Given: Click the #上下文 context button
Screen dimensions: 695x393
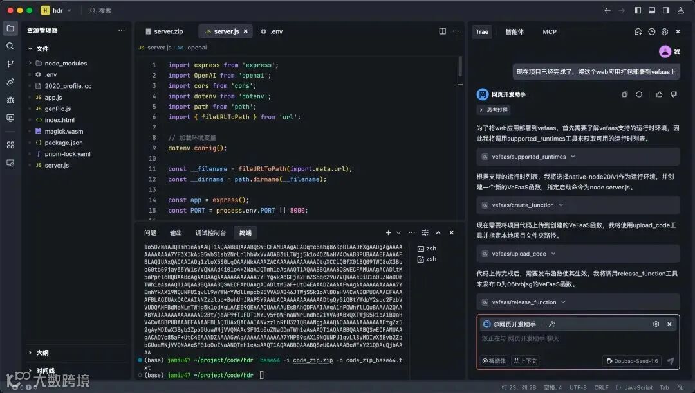Looking at the screenshot, I should click(525, 361).
